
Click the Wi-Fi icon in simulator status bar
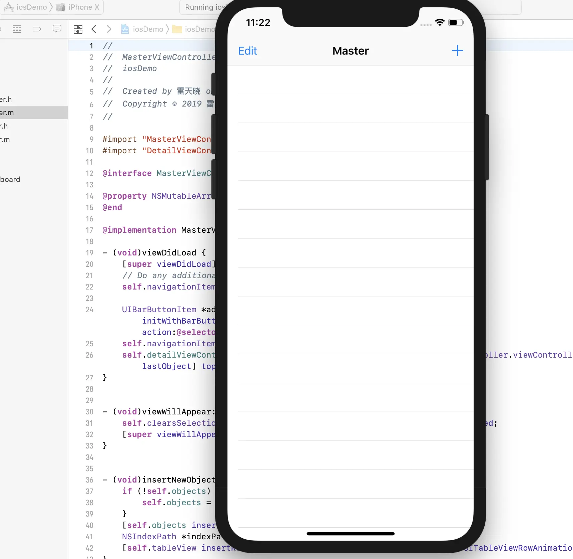[x=440, y=22]
